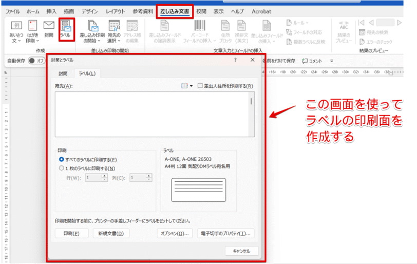Click the 行(W) row stepper field

click(x=96, y=178)
